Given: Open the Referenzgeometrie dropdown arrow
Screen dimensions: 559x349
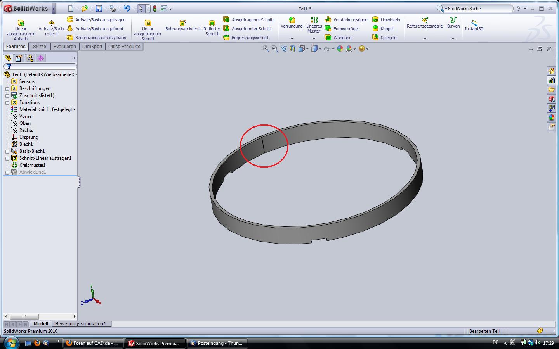Looking at the screenshot, I should pyautogui.click(x=425, y=39).
